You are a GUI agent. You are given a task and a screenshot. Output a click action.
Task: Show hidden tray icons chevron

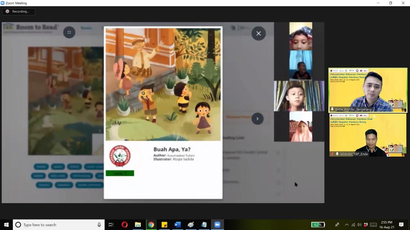click(347, 225)
